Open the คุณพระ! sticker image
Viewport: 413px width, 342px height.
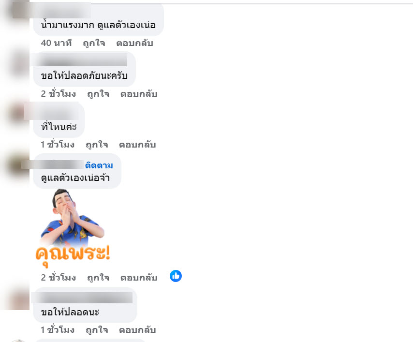pyautogui.click(x=73, y=228)
